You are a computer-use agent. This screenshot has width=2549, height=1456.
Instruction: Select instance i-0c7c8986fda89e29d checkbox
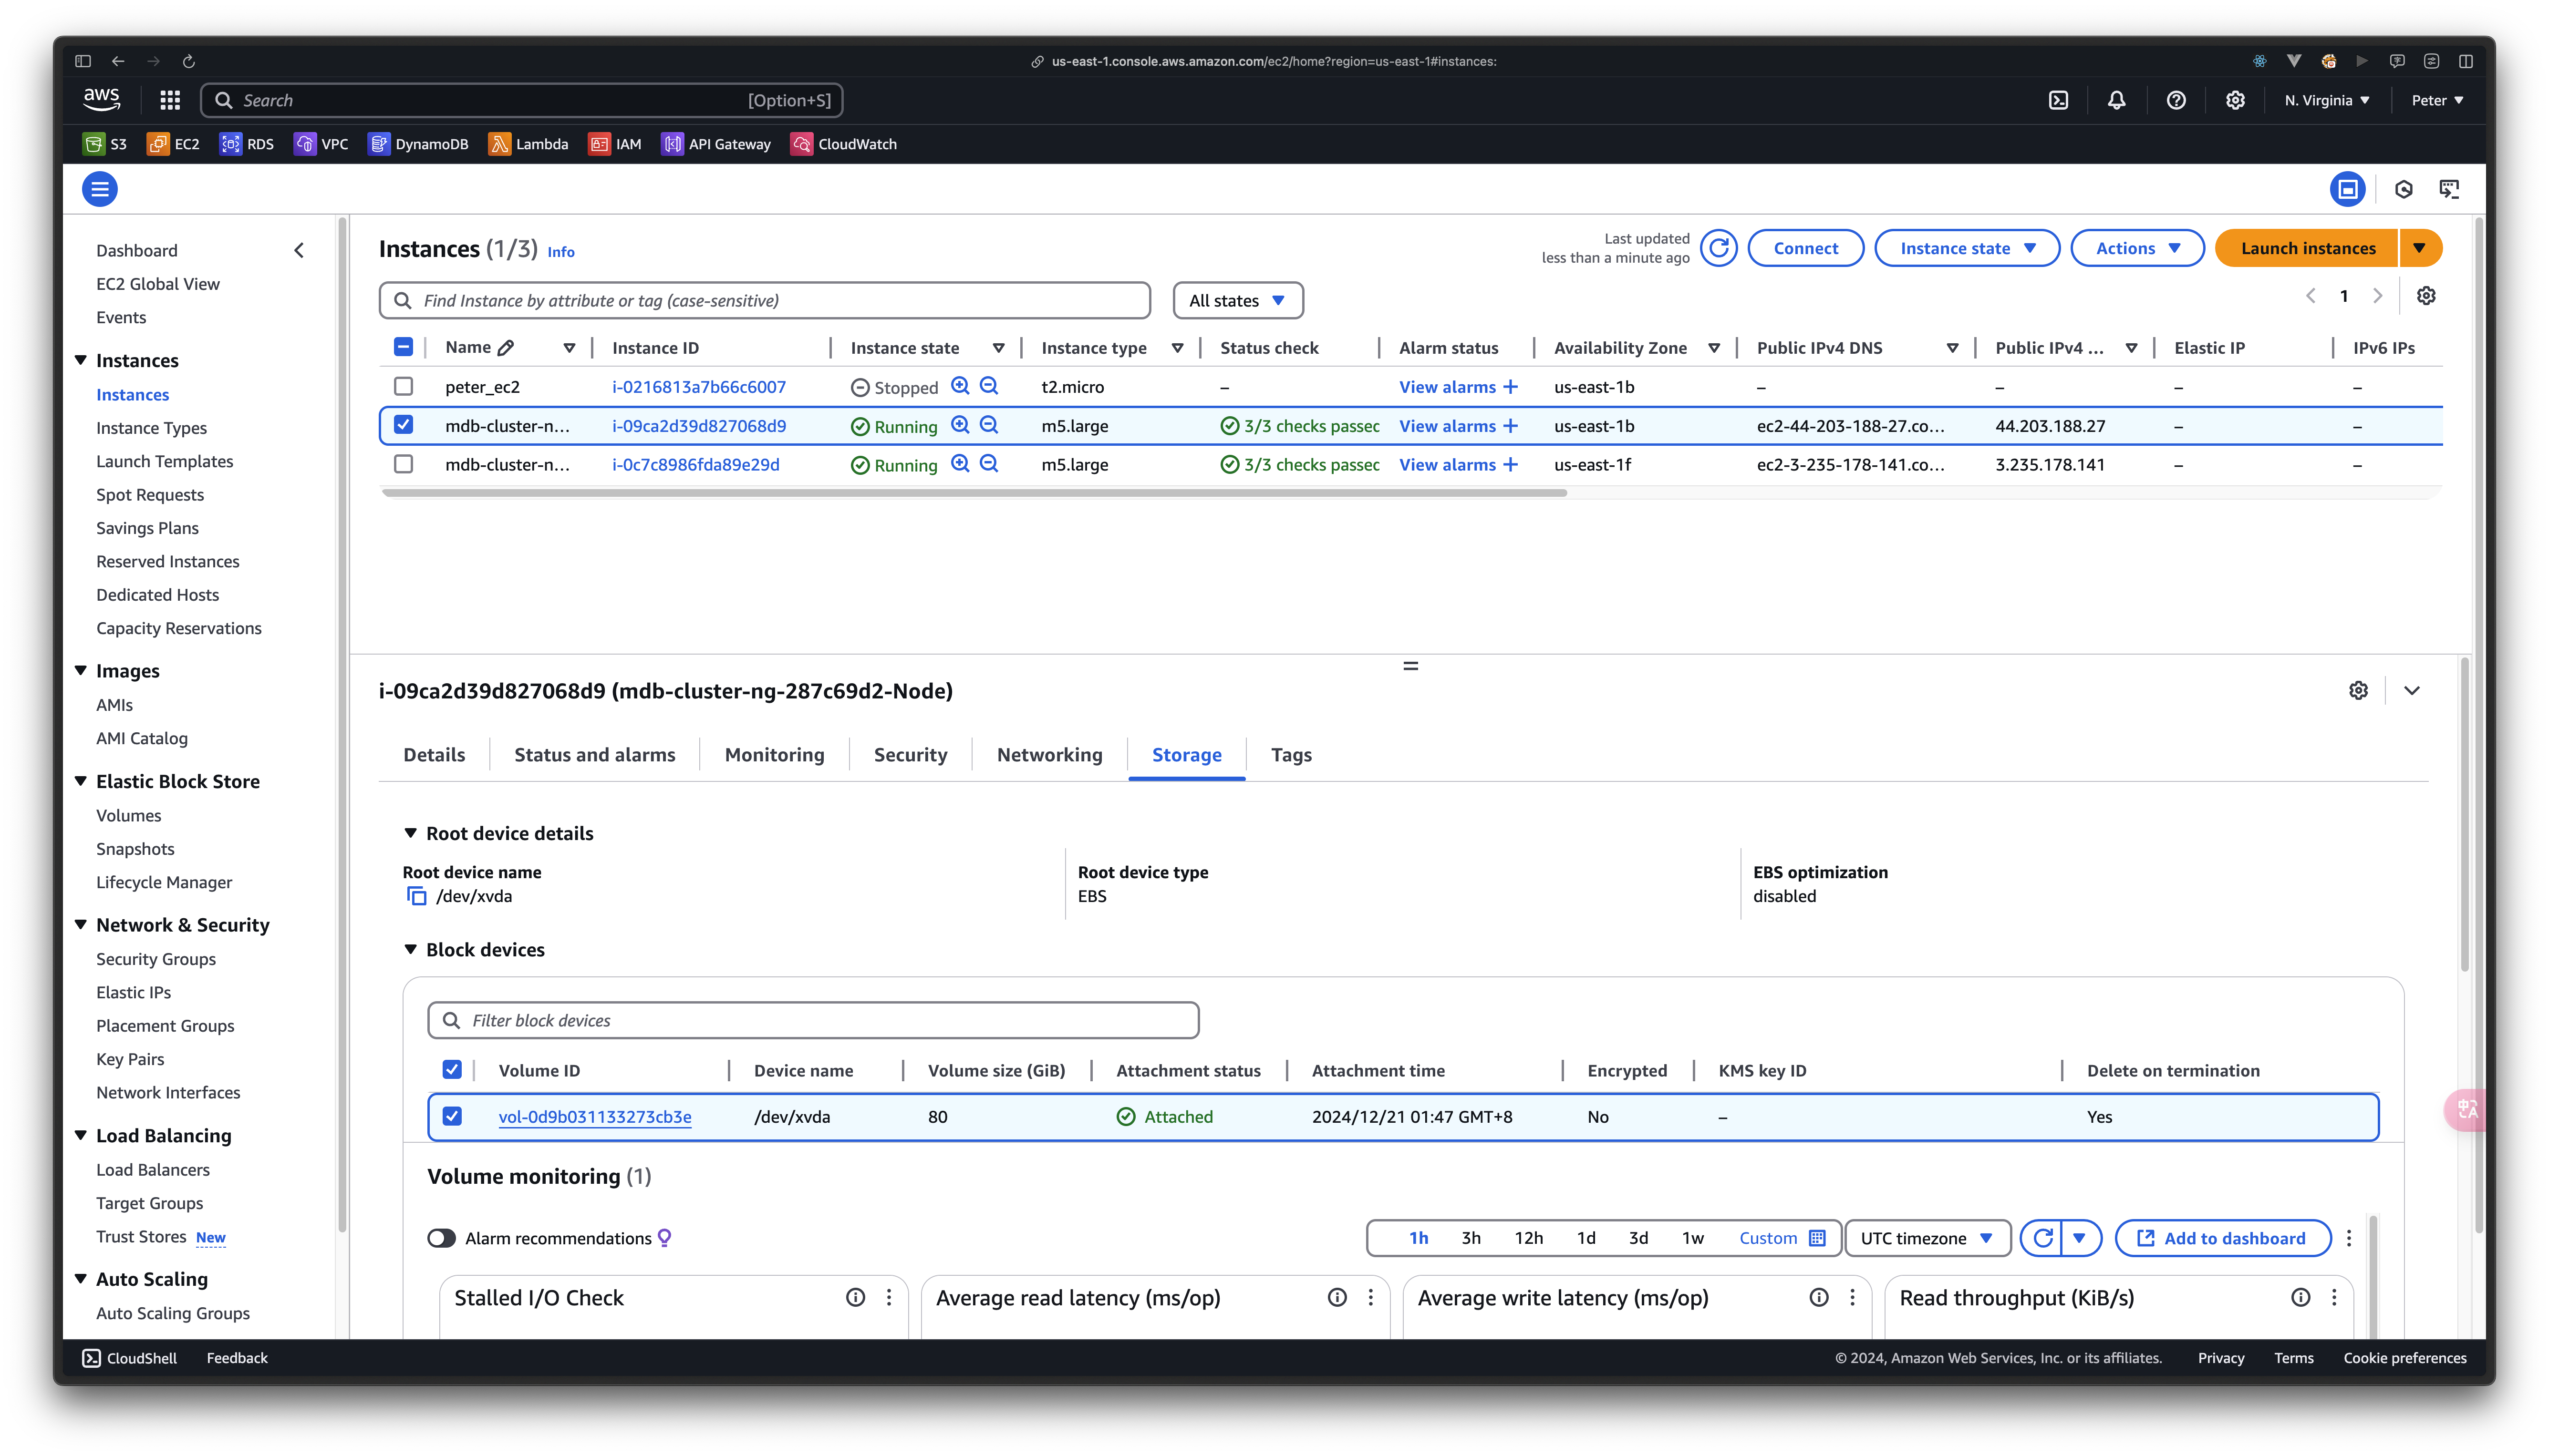coord(403,464)
